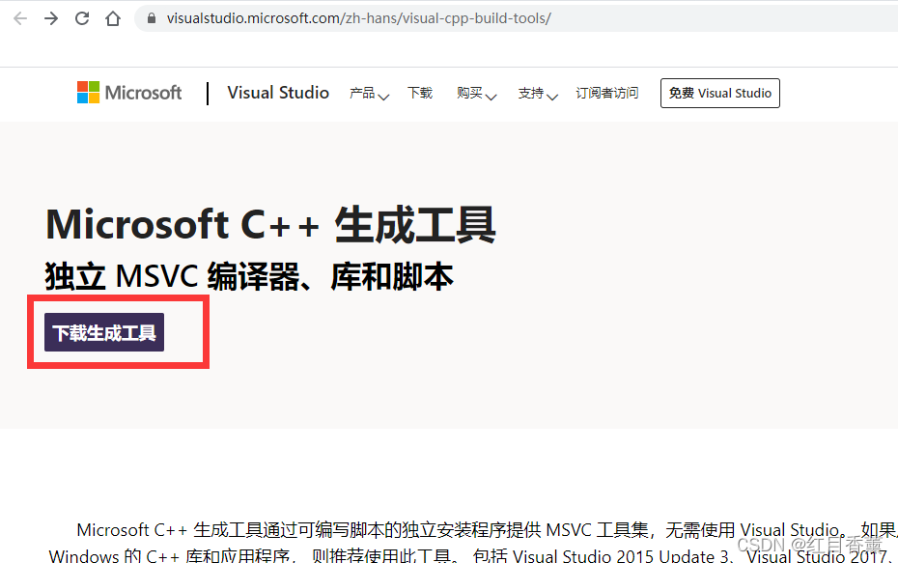898x563 pixels.
Task: Open the 产品 navigation menu
Action: tap(363, 93)
